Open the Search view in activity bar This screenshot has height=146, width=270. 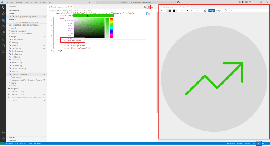pyautogui.click(x=3, y=14)
